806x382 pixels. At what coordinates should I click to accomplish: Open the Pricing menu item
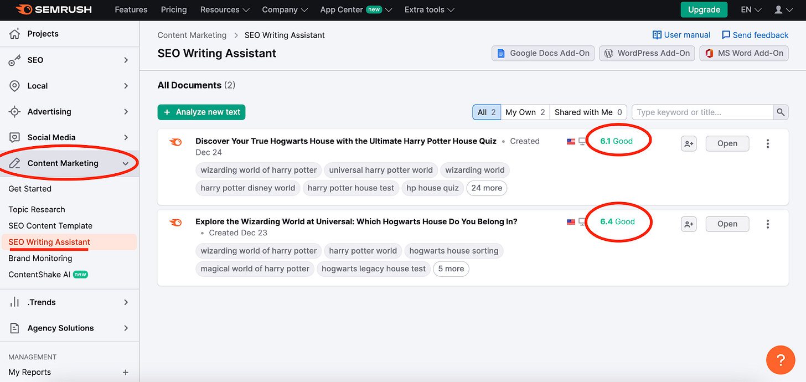pos(174,9)
